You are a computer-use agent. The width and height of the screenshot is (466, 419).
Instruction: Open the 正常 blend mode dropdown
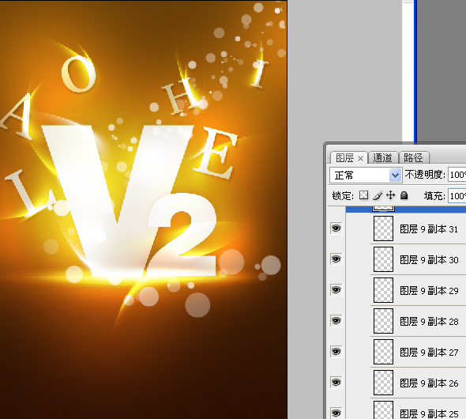coord(366,176)
